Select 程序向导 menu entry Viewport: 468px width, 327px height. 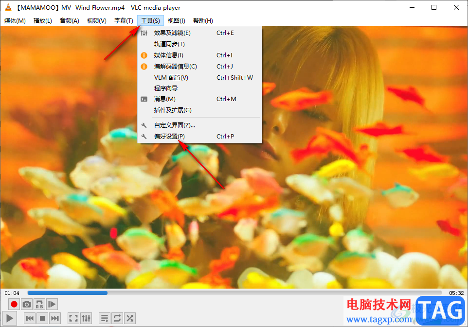[x=199, y=88]
